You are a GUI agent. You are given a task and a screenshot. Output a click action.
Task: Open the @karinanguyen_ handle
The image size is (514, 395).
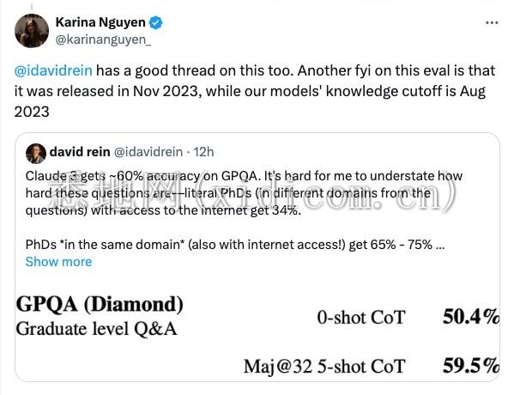pyautogui.click(x=103, y=39)
